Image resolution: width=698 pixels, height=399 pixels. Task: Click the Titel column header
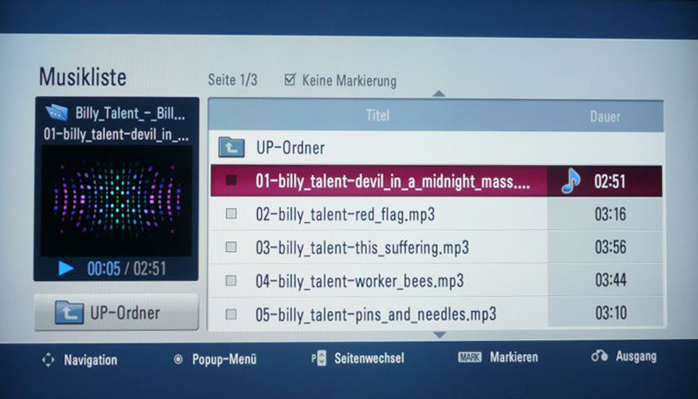click(x=378, y=115)
